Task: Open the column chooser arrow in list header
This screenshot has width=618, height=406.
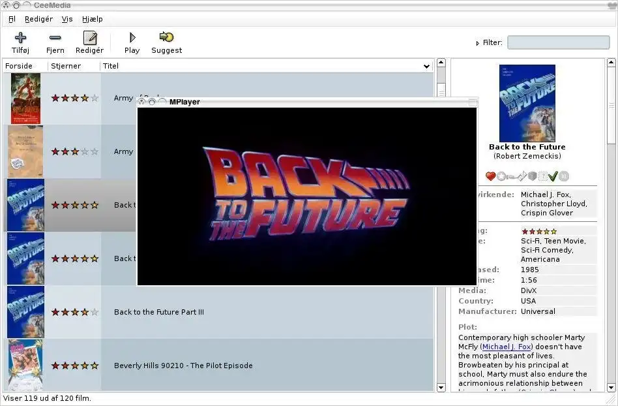Action: click(426, 67)
